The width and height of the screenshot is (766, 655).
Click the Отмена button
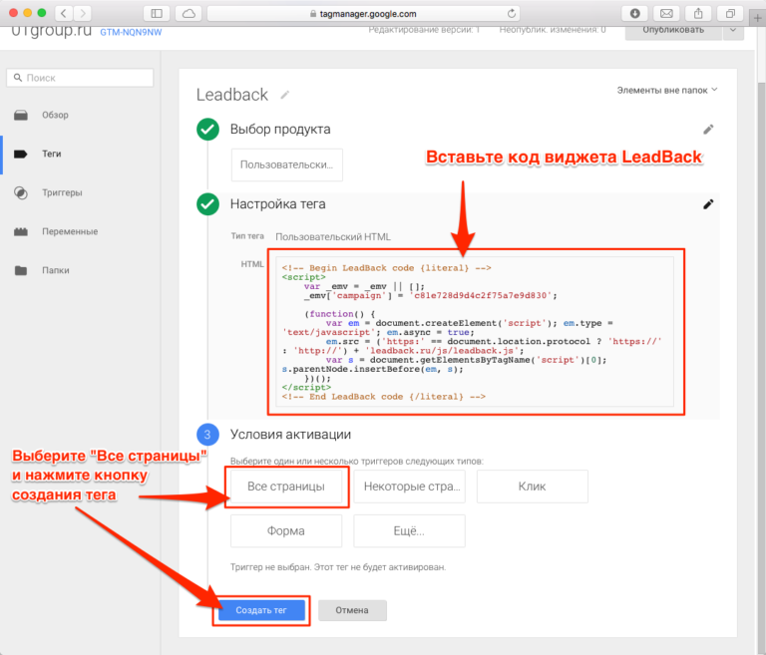(x=352, y=610)
